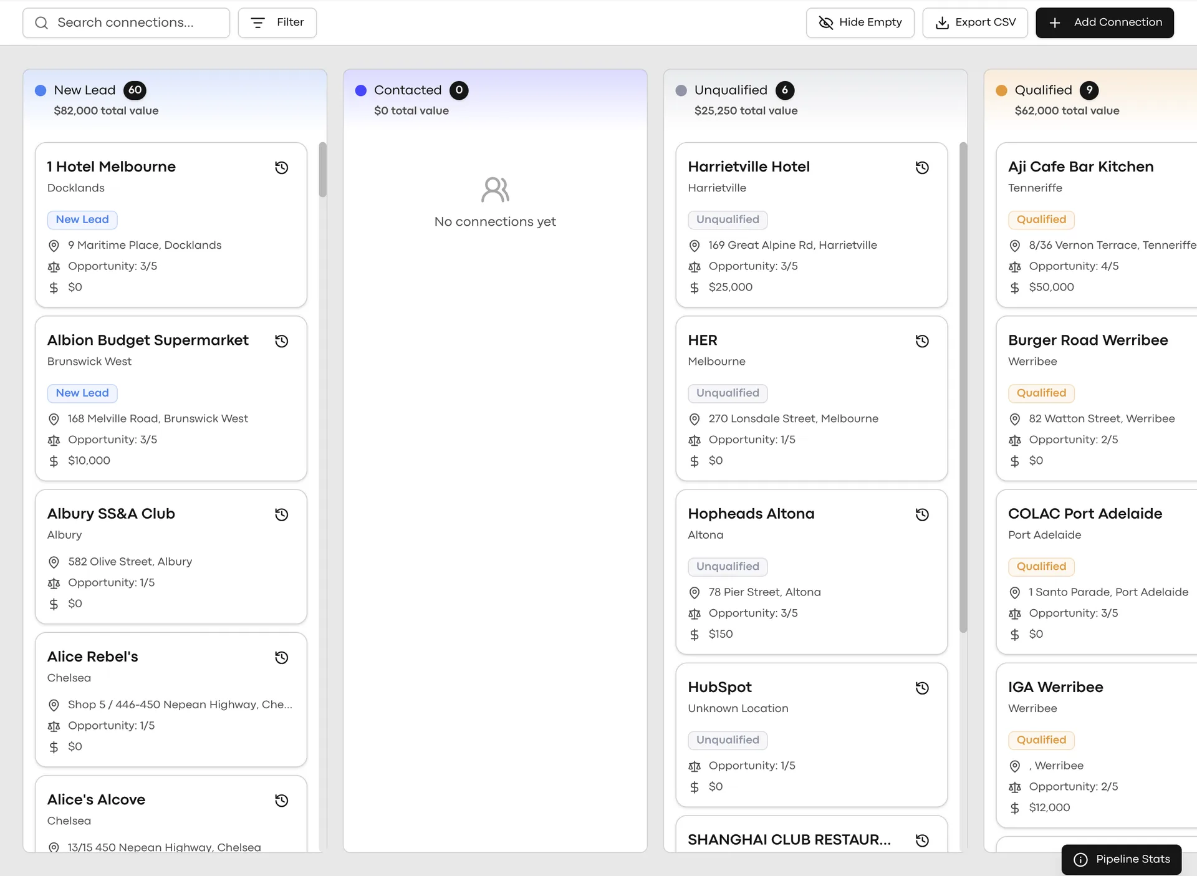Click scale icon on HubSpot card
1197x876 pixels.
(x=695, y=766)
